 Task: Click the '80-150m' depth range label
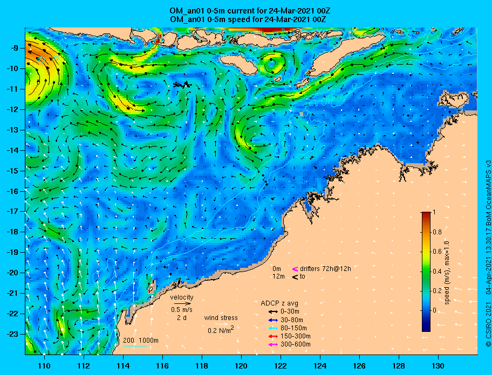pos(293,328)
